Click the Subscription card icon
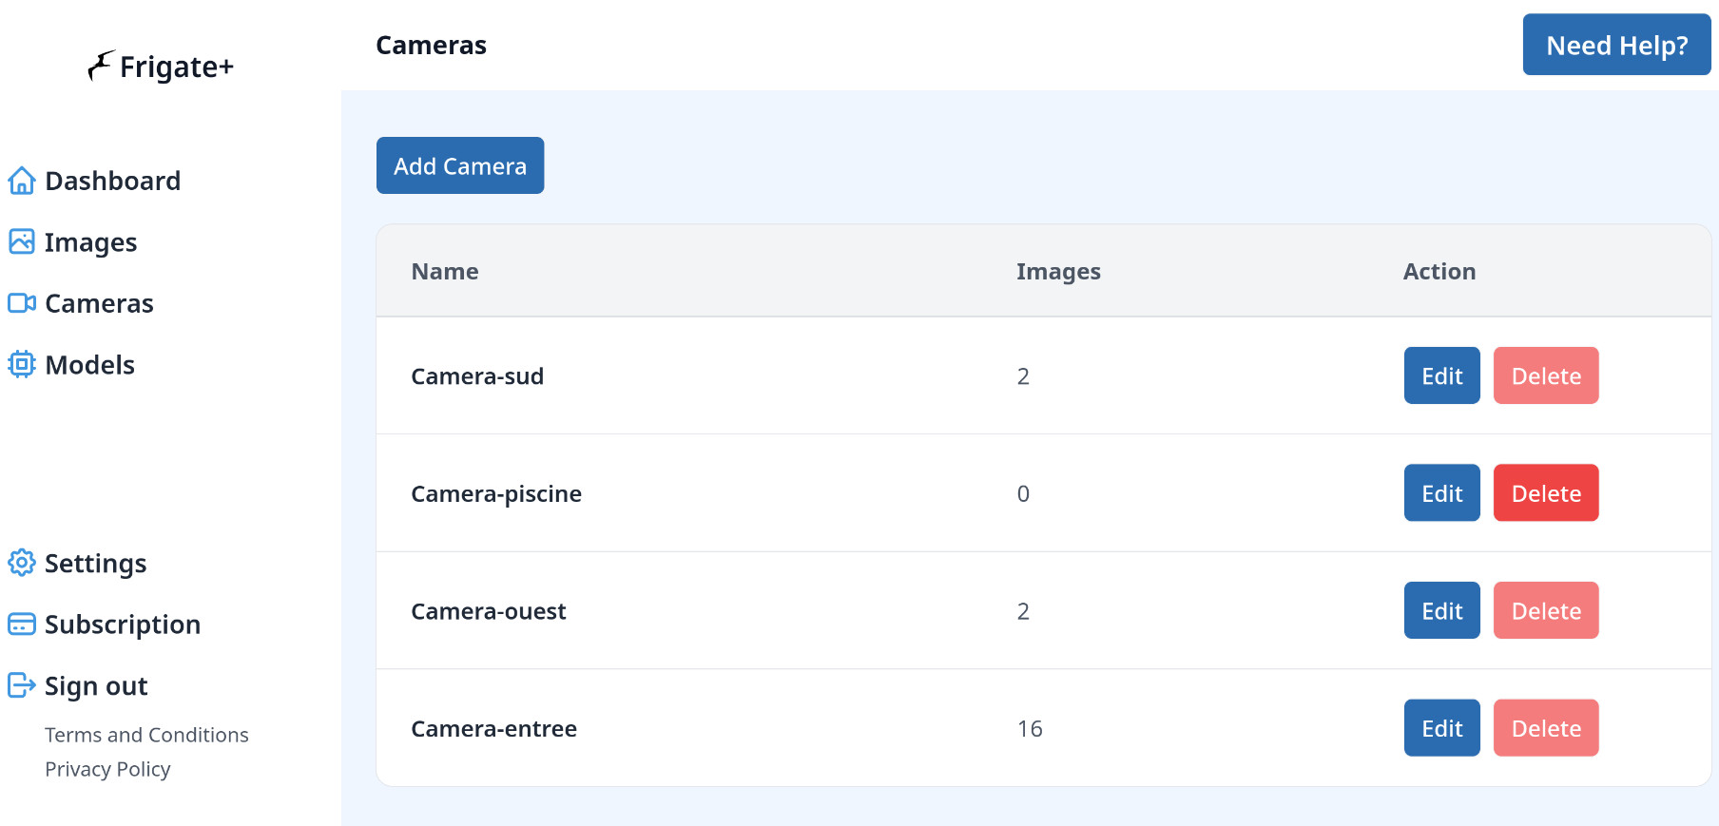1719x826 pixels. tap(22, 624)
